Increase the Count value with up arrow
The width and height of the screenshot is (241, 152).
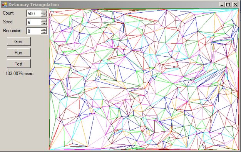coord(44,12)
